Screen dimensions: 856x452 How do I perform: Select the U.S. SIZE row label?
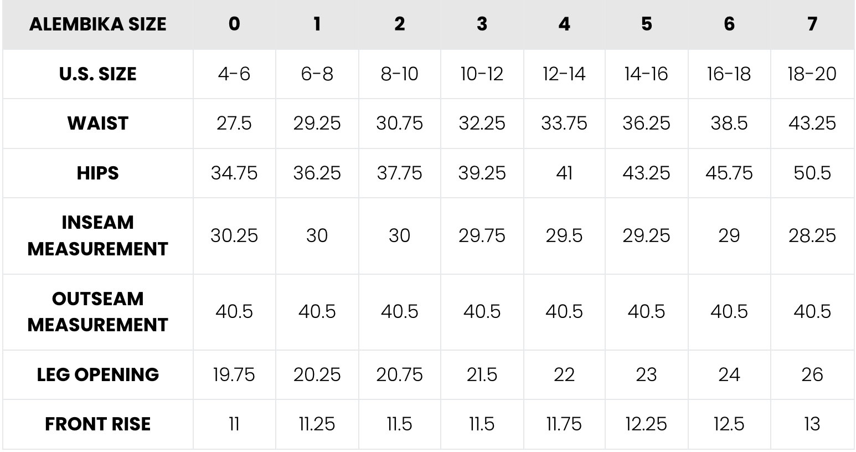97,74
